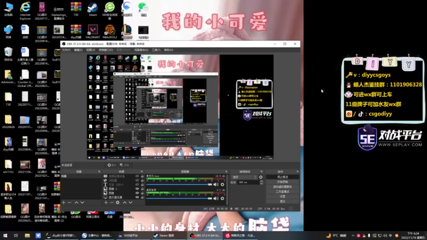The height and width of the screenshot is (240, 427).
Task: Click 开始录制 to start recording
Action: (x=282, y=182)
